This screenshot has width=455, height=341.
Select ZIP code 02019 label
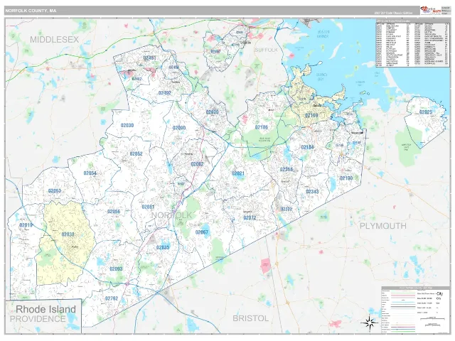[x=26, y=225]
